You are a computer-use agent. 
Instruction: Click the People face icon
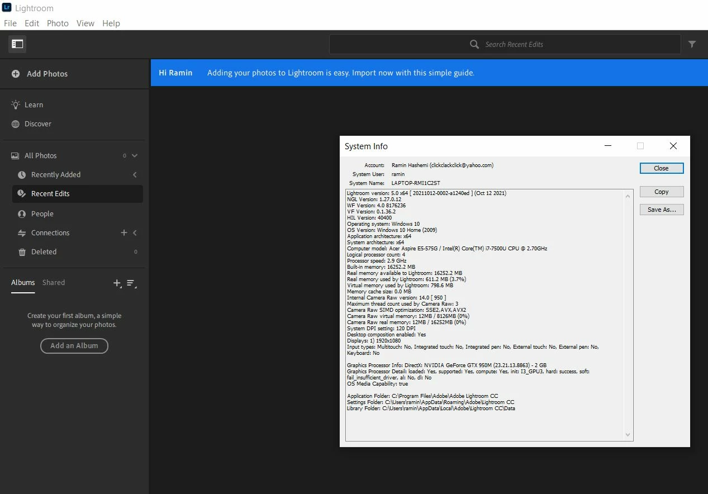22,214
